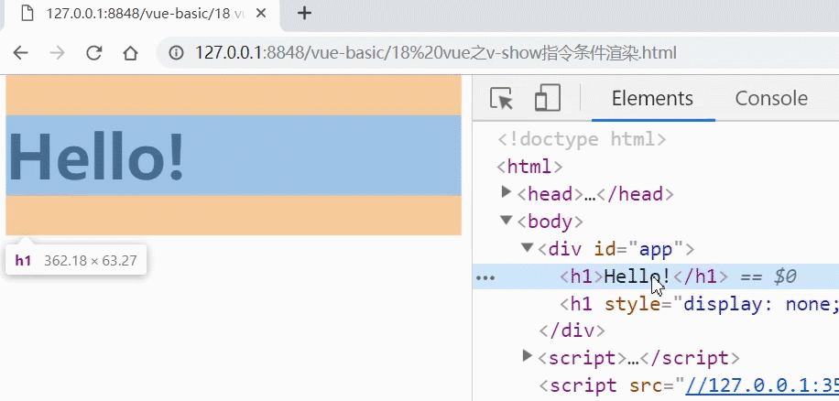Open the browser home page

point(130,53)
